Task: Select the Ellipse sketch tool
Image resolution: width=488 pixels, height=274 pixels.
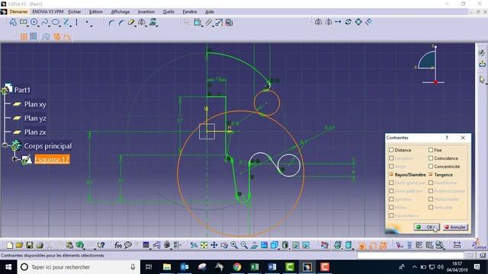Action: point(55,22)
